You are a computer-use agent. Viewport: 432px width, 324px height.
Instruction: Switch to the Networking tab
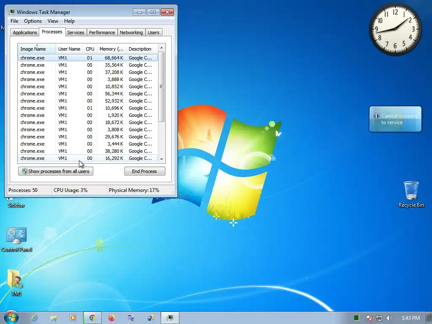(131, 32)
